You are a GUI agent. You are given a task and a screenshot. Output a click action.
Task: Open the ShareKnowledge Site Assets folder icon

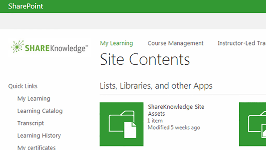click(121, 124)
